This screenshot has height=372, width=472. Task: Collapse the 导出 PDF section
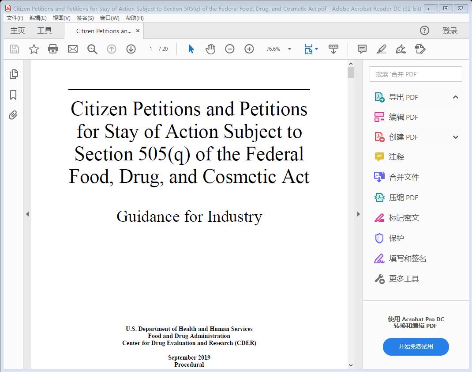455,97
